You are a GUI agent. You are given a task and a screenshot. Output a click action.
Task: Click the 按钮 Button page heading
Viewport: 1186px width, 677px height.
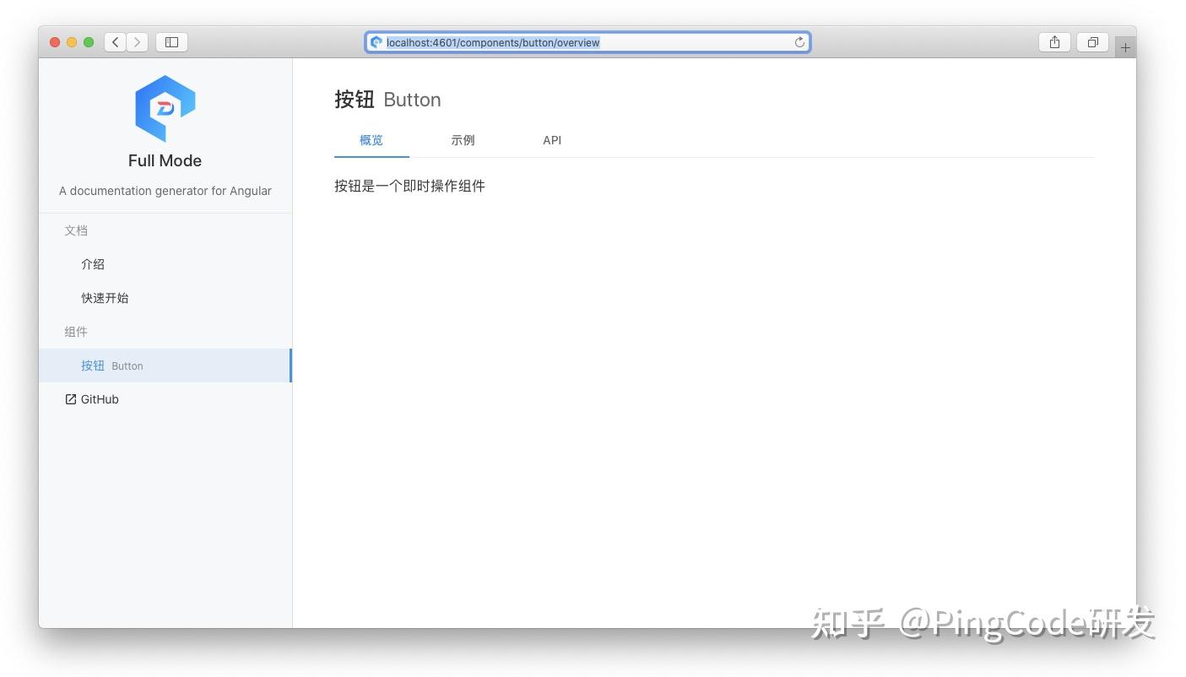(x=387, y=100)
